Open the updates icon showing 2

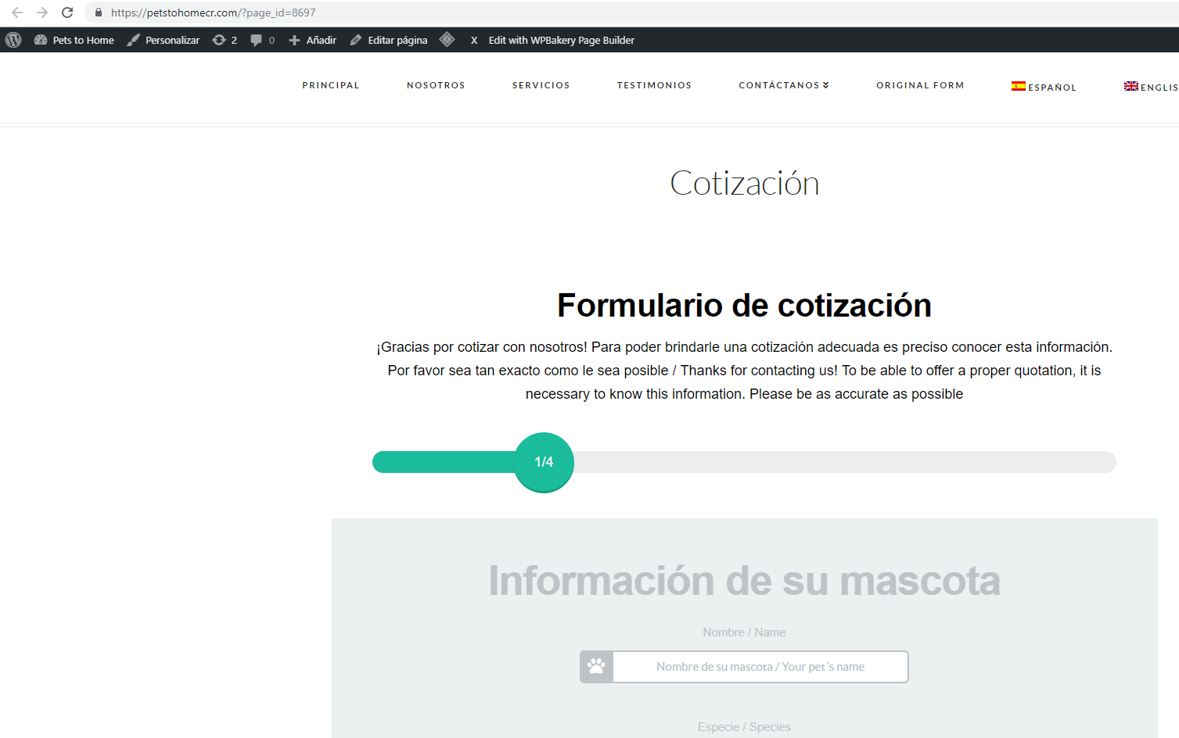225,40
